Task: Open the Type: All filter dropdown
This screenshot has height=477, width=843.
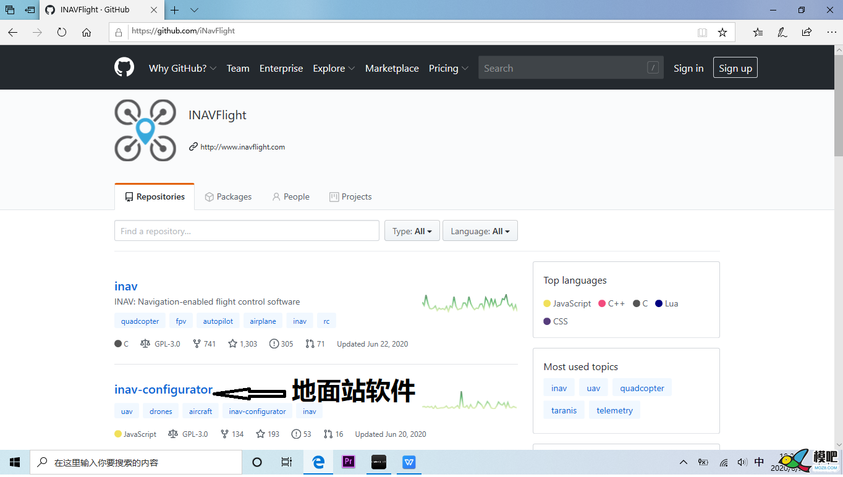Action: tap(412, 231)
